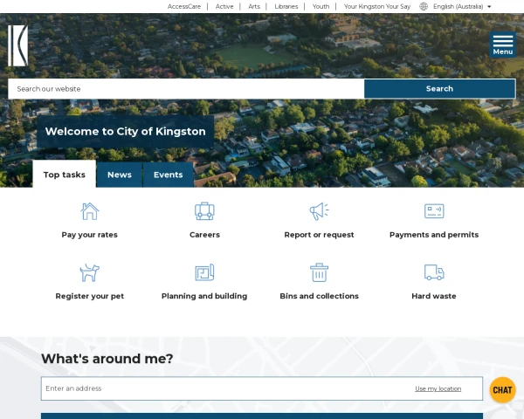Viewport: 524px width, 419px height.
Task: Open Your Kingston Your Say link
Action: (377, 6)
